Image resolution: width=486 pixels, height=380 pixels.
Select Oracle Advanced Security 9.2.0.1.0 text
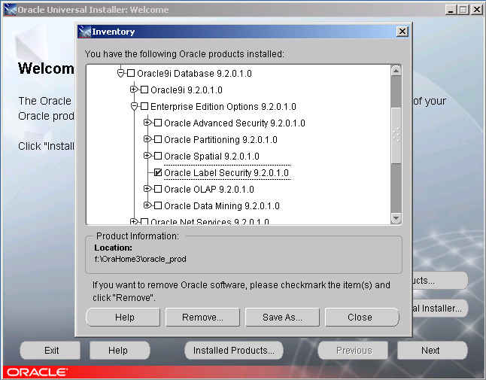(x=234, y=123)
